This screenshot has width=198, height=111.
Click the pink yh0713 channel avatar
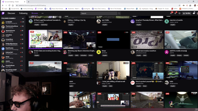(x=166, y=52)
